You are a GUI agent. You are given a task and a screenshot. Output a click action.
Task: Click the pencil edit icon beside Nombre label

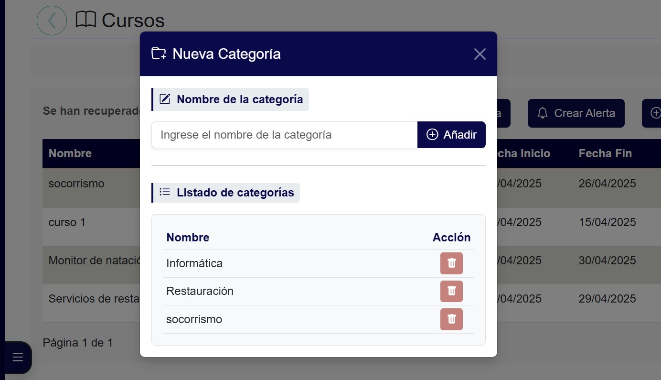[x=165, y=99]
